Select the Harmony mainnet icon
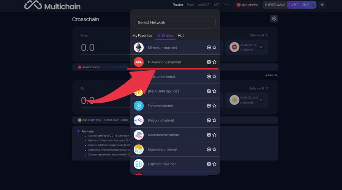The width and height of the screenshot is (342, 190). point(138,164)
